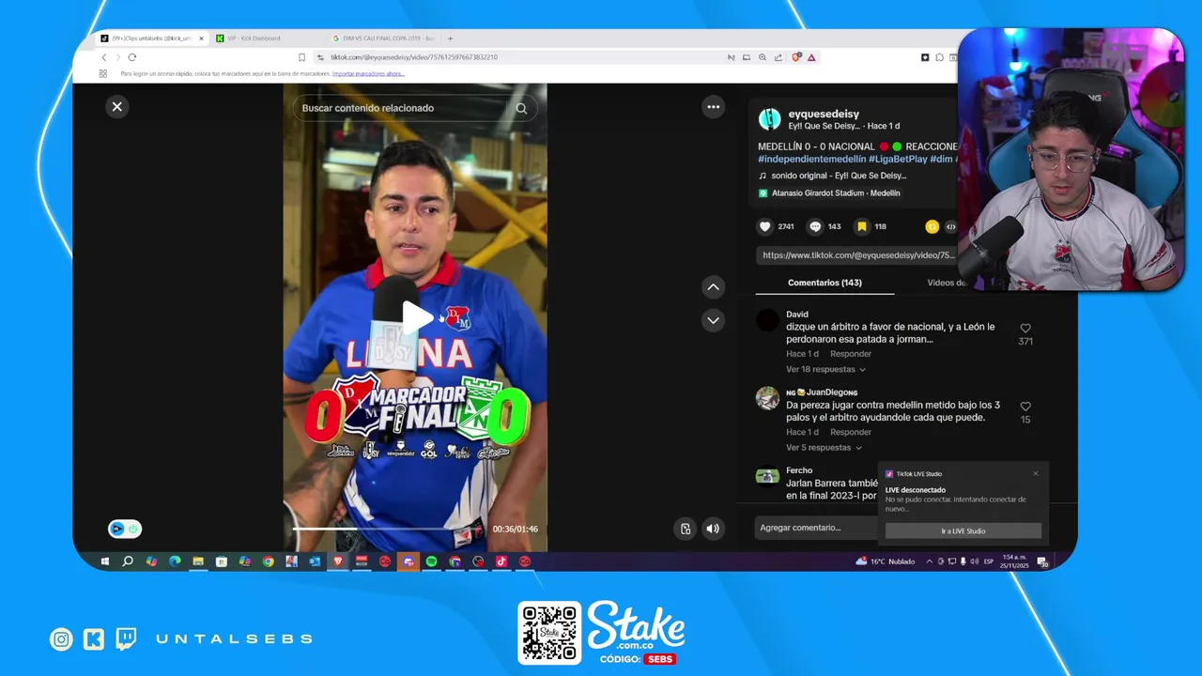Open eyquesedeisy profile avatar

(770, 119)
